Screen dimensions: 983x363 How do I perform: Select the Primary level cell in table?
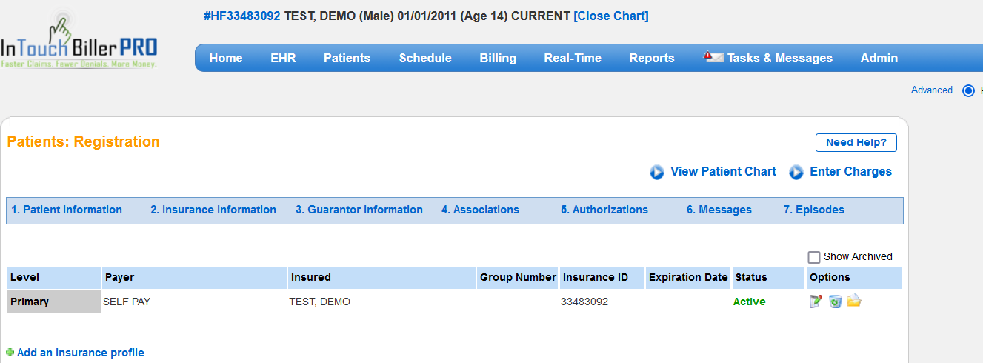[53, 302]
